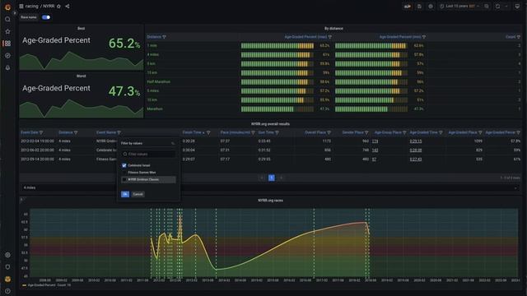
Task: Go to table page 1
Action: pos(272,178)
